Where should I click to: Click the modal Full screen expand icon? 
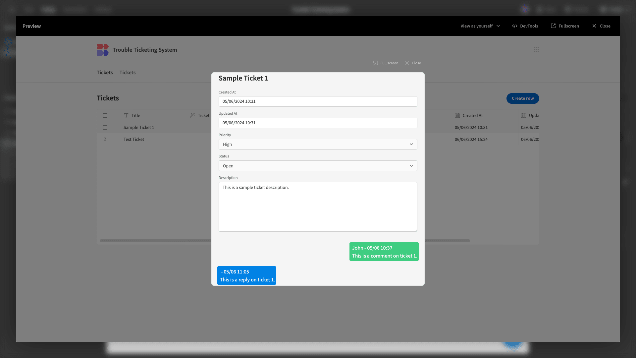tap(375, 63)
